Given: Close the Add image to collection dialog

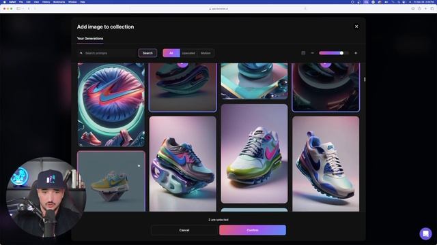Looking at the screenshot, I should point(356,27).
